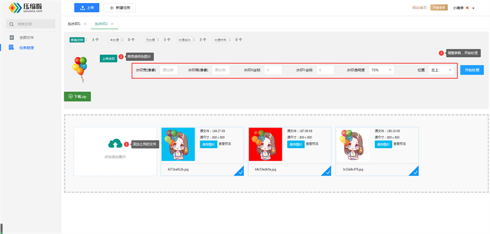Open the 网站首页 link
Viewport: 490px width, 234px height.
point(420,8)
